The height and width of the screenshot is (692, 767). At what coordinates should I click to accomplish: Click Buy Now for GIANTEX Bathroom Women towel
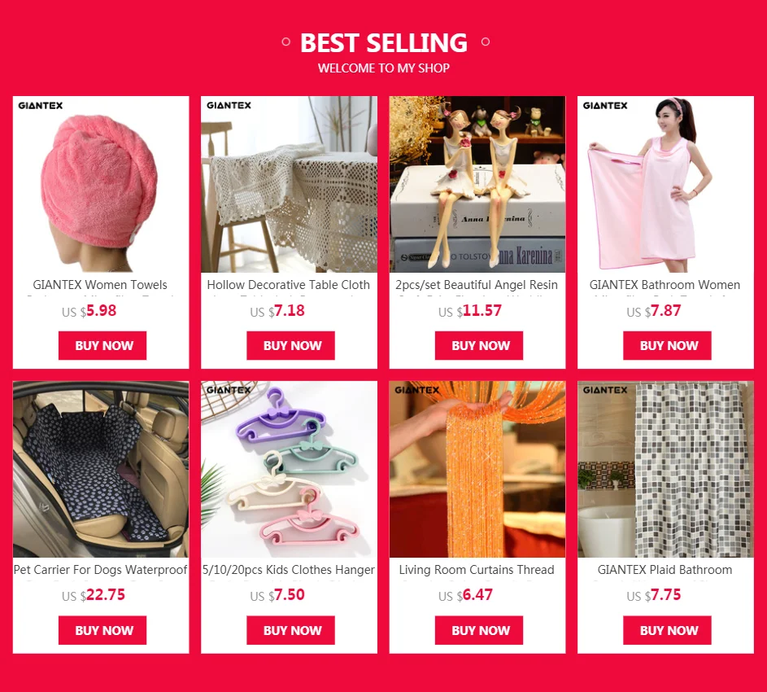click(x=667, y=346)
